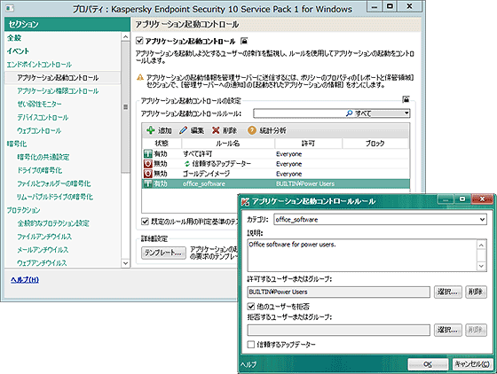Image resolution: width=497 pixels, height=374 pixels.
Task: Click lock icon in startup control settings group
Action: [406, 99]
